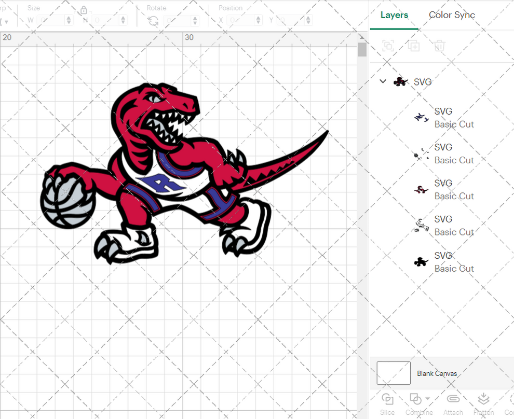This screenshot has height=419, width=514.
Task: Open the Combine options dropdown
Action: (x=427, y=399)
